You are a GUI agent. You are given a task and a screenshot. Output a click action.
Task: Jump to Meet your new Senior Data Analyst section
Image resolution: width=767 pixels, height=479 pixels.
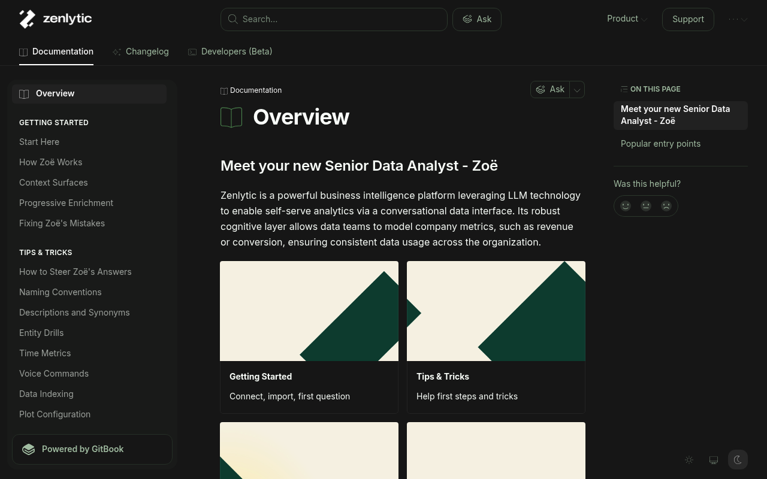[x=681, y=116]
